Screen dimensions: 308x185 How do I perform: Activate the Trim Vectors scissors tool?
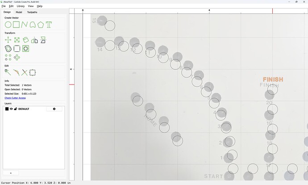(25, 72)
